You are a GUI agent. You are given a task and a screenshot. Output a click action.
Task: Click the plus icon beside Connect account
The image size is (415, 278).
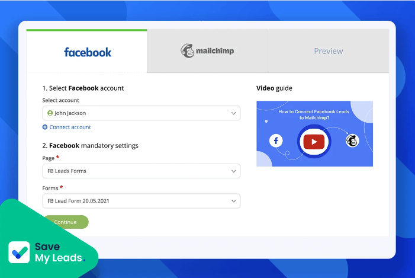pos(45,127)
